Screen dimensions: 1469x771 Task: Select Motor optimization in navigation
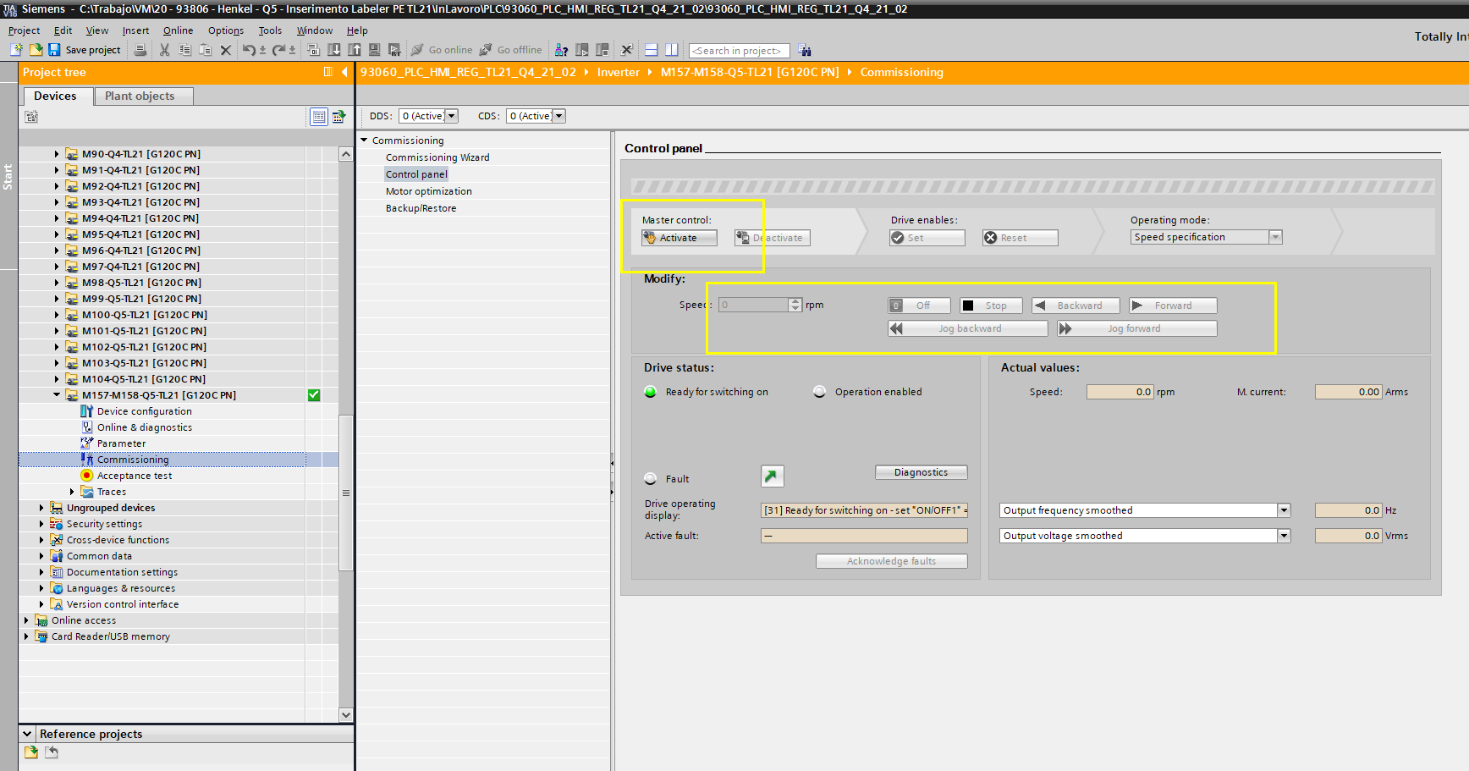click(429, 191)
